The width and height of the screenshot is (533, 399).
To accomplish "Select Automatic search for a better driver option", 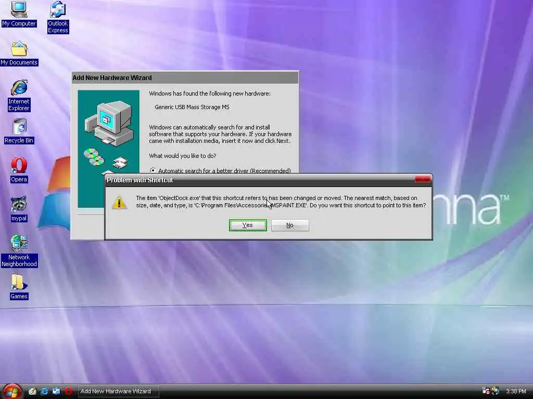I will coord(221,170).
